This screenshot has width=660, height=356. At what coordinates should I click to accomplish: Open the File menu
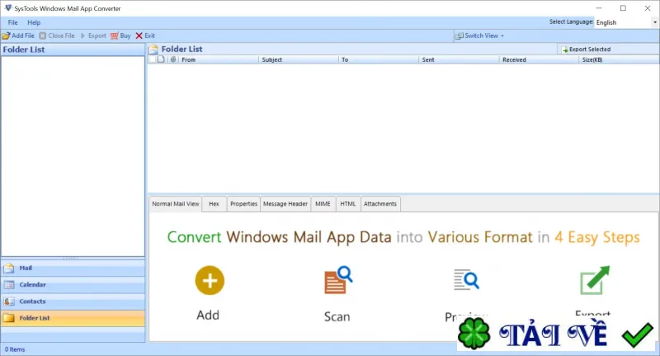coord(12,22)
